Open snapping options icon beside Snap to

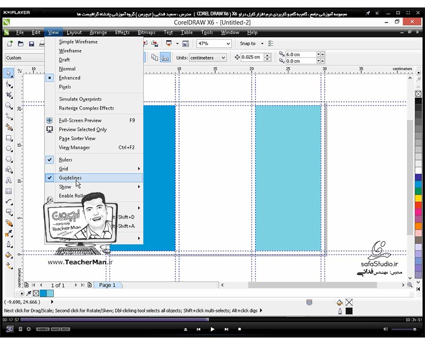(x=270, y=44)
